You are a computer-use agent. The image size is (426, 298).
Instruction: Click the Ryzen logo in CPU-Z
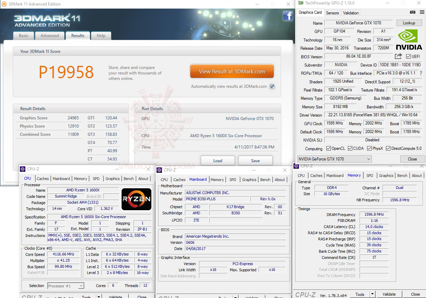click(x=136, y=199)
